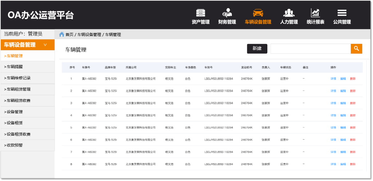Viewport: 373px width, 181px height.
Task: Open 统计报表 chart icon
Action: click(x=315, y=13)
